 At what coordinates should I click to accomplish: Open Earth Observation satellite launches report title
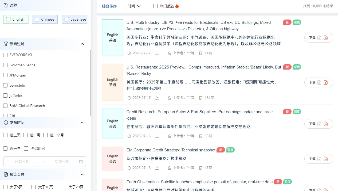click(x=199, y=182)
